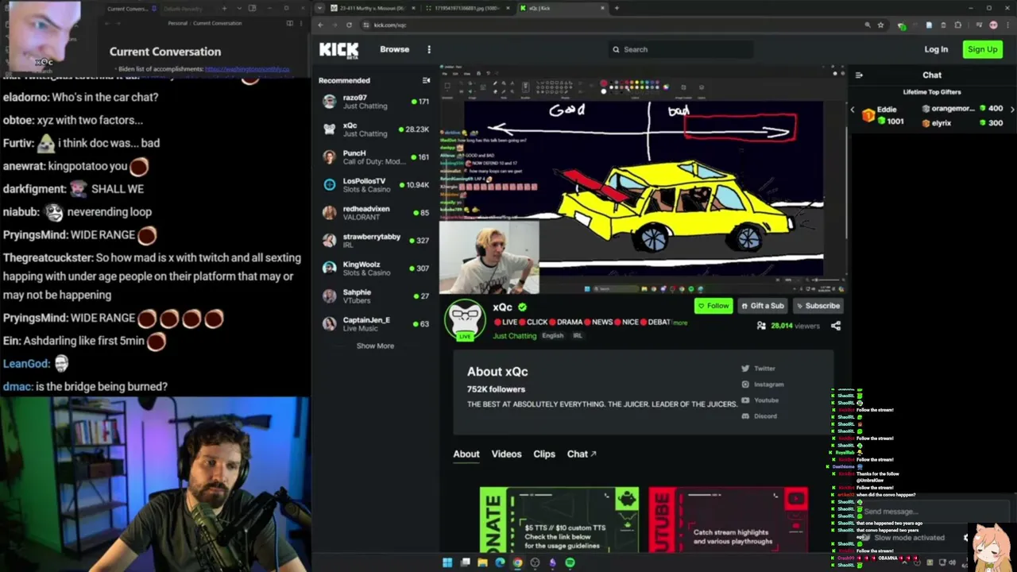Open the Instagram social link
This screenshot has width=1017, height=572.
click(x=762, y=385)
